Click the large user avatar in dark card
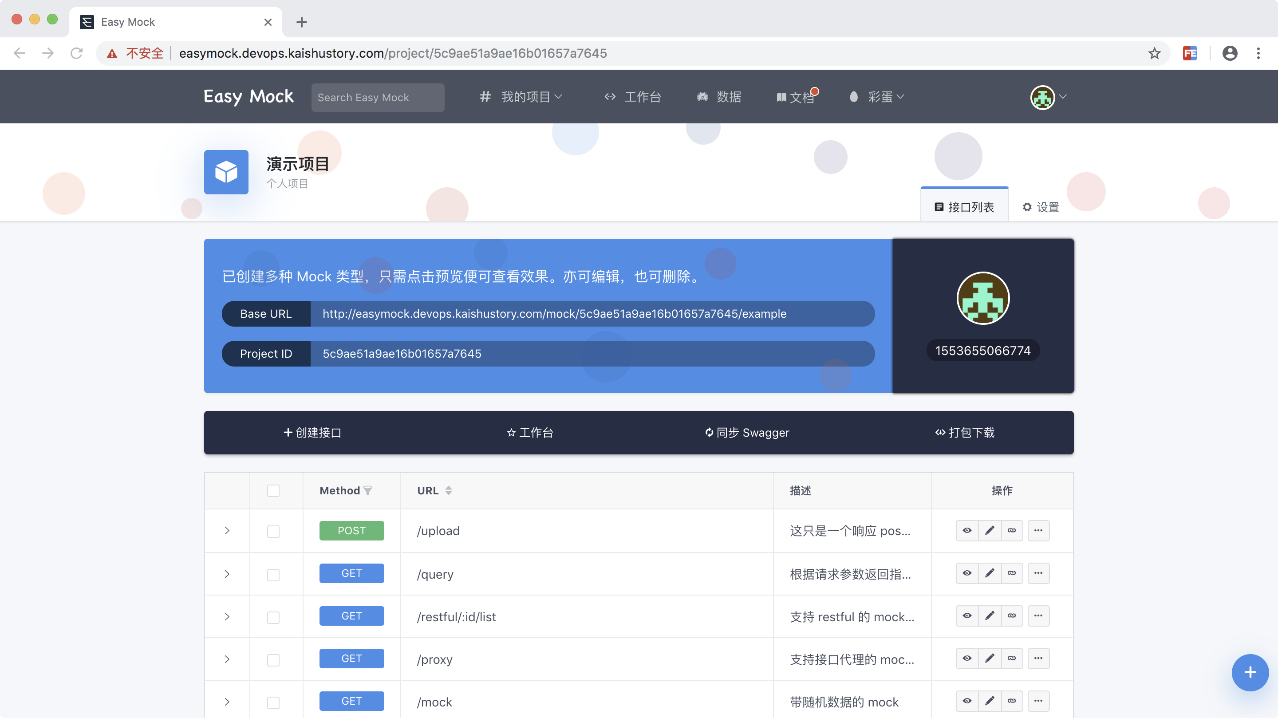Image resolution: width=1278 pixels, height=718 pixels. coord(983,298)
